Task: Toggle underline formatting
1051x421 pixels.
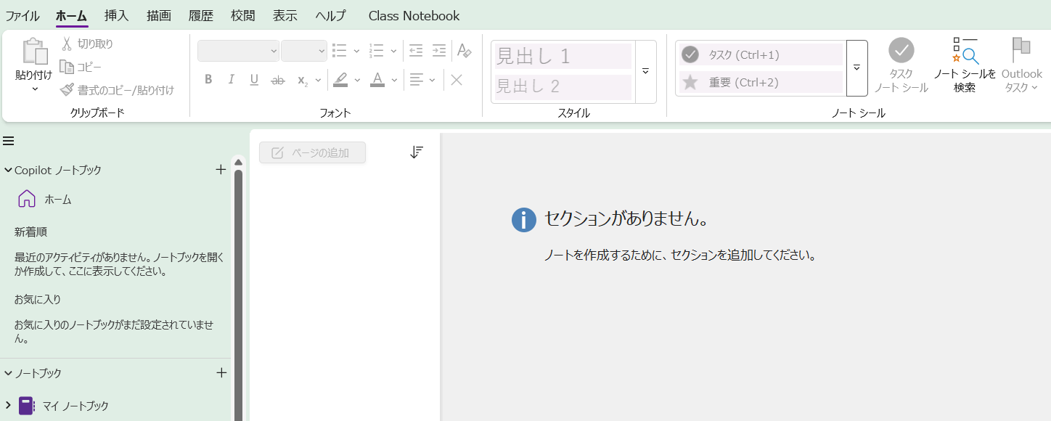Action: coord(253,79)
